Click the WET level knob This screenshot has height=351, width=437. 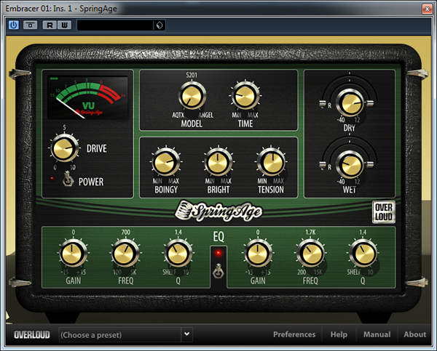(350, 165)
